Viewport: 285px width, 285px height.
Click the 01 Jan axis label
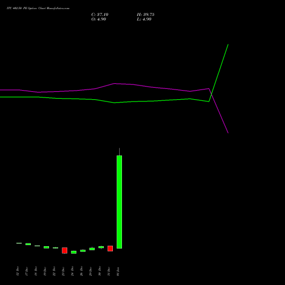(118, 271)
